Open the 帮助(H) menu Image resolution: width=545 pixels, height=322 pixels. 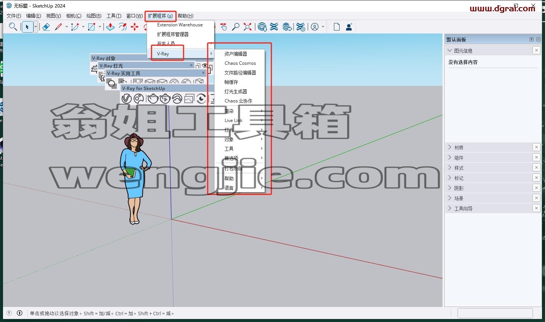(x=185, y=16)
